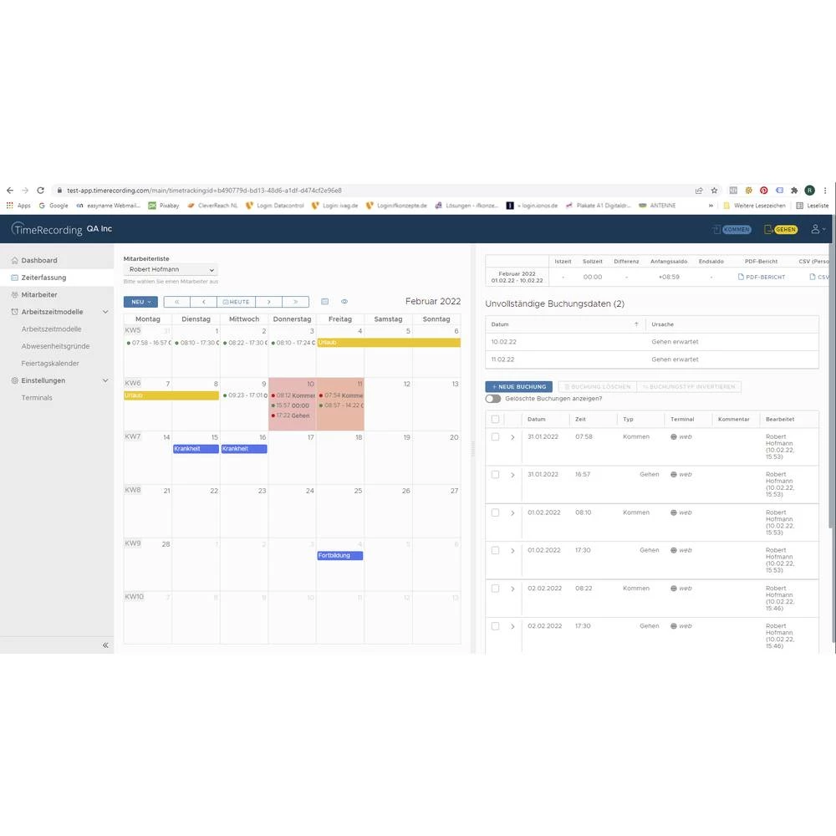Open the user profile icon menu
836x836 pixels.
click(x=816, y=229)
